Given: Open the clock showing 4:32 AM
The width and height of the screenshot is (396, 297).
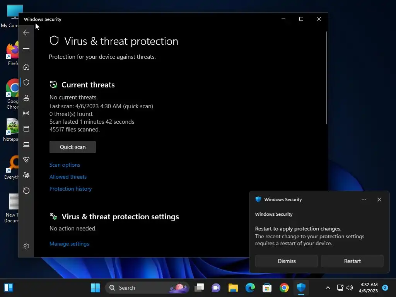Looking at the screenshot, I should point(369,288).
